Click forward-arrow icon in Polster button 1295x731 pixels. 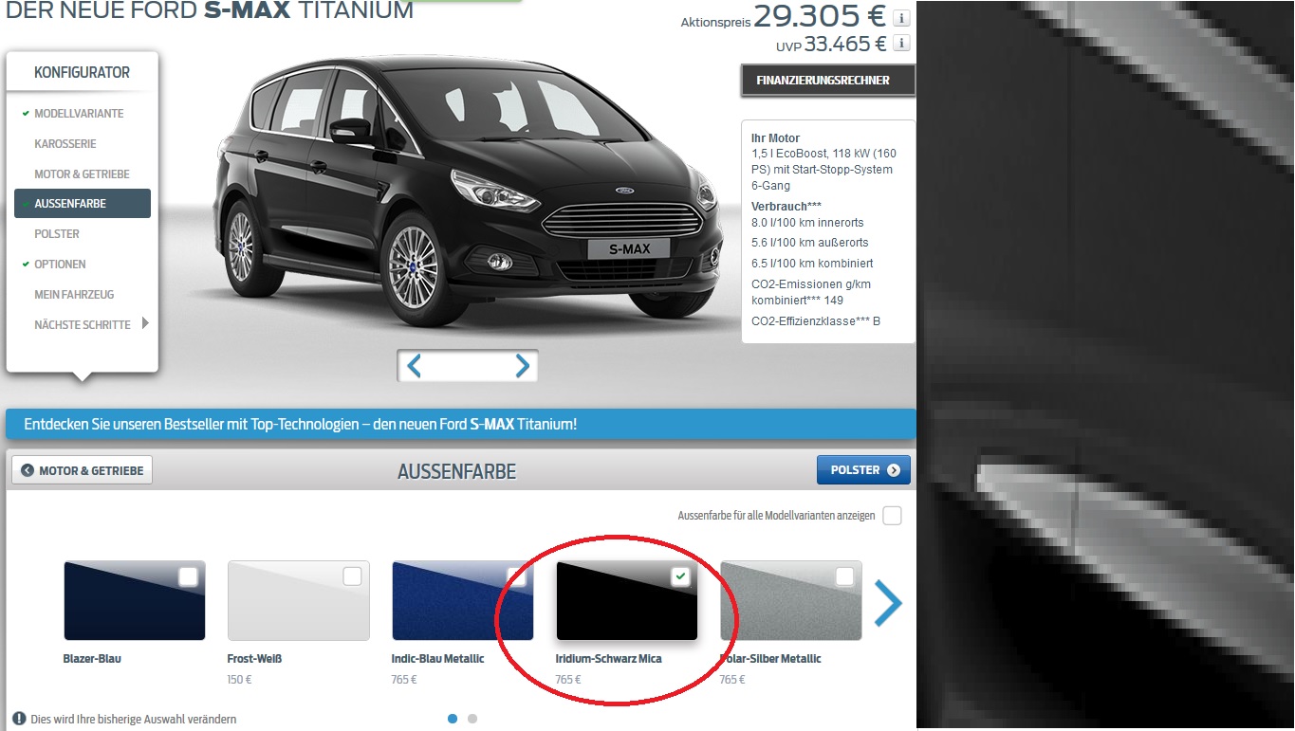tap(894, 470)
